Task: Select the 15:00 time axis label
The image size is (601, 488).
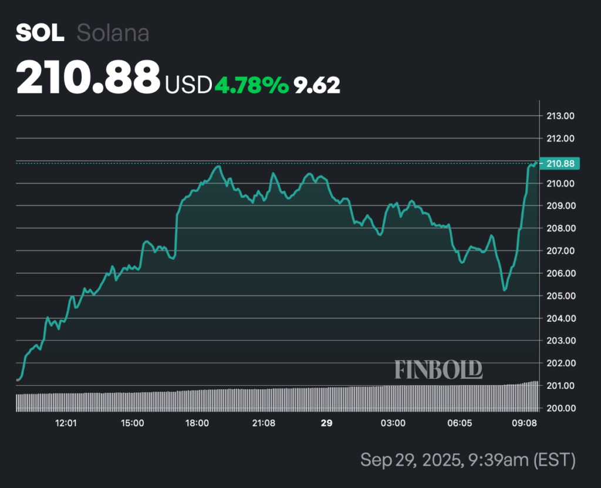Action: pos(131,423)
